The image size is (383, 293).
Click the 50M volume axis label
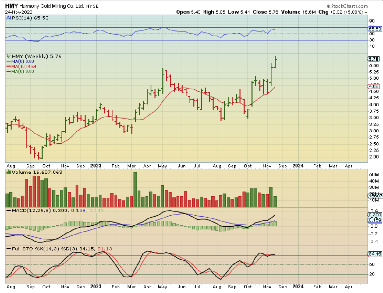(x=374, y=175)
